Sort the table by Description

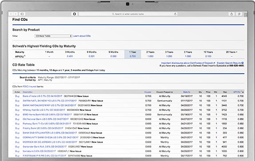[27, 92]
